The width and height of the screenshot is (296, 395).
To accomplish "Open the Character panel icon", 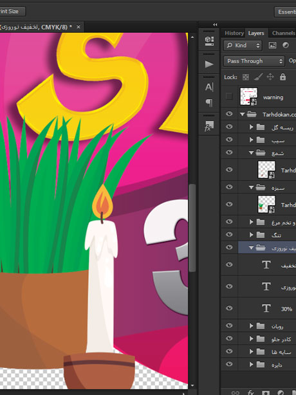I will [209, 87].
